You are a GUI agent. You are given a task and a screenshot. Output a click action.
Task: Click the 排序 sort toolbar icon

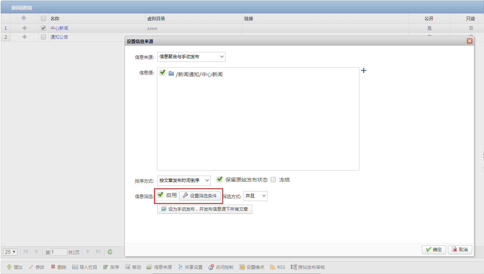(x=106, y=267)
